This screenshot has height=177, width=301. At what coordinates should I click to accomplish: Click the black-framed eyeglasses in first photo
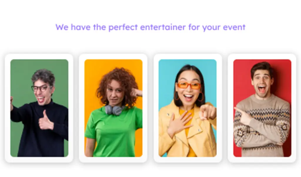coord(41,88)
